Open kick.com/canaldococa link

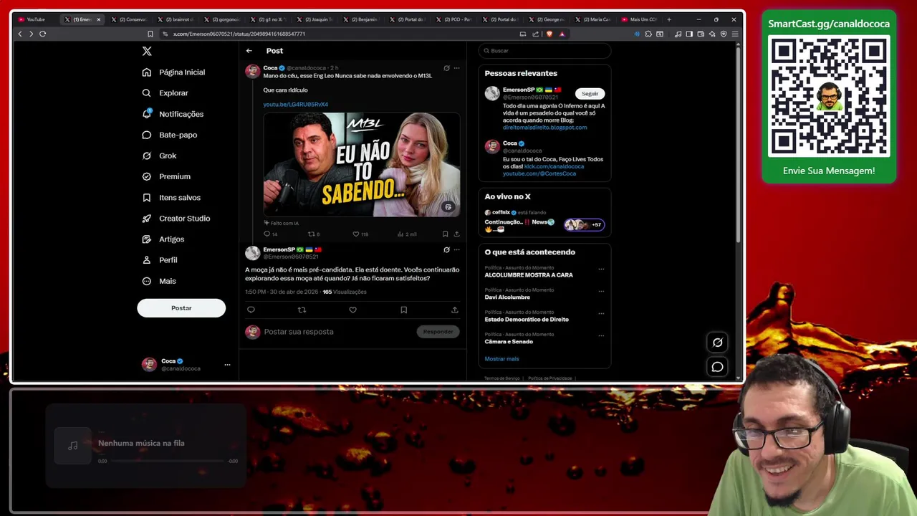point(554,166)
